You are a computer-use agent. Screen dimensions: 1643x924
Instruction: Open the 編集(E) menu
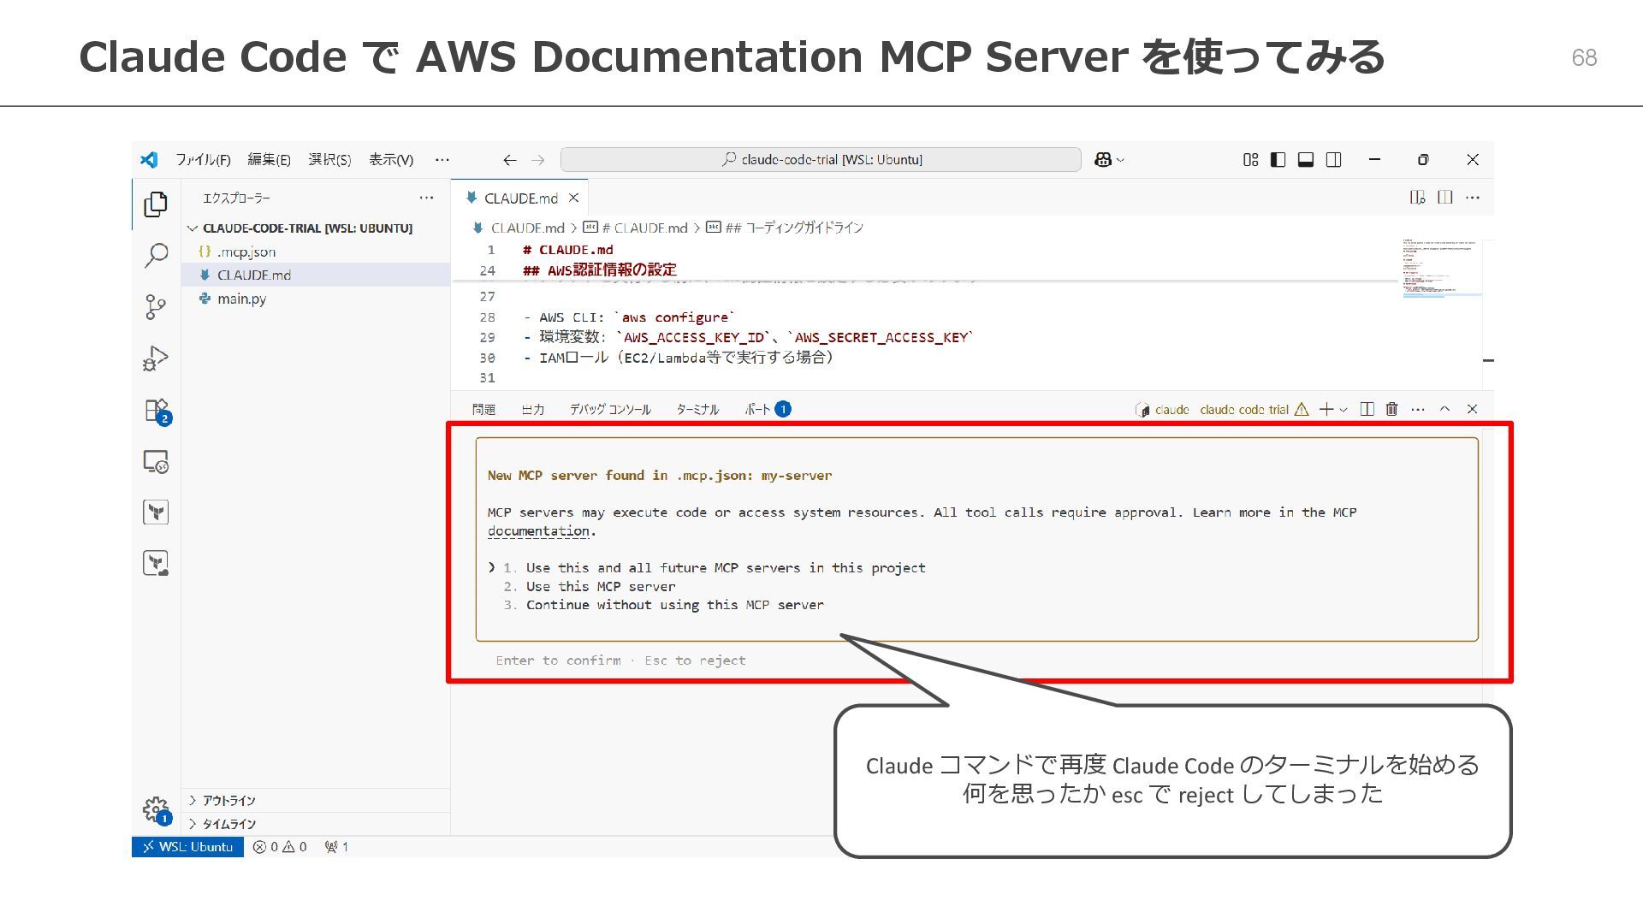pos(269,160)
